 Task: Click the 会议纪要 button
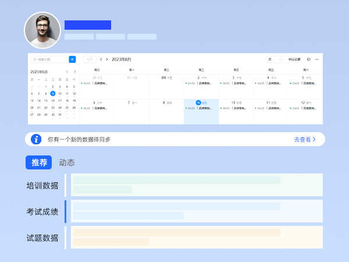294,59
